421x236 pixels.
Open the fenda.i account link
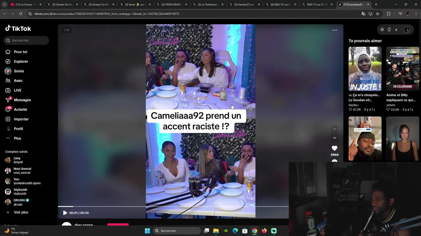pyautogui.click(x=354, y=105)
